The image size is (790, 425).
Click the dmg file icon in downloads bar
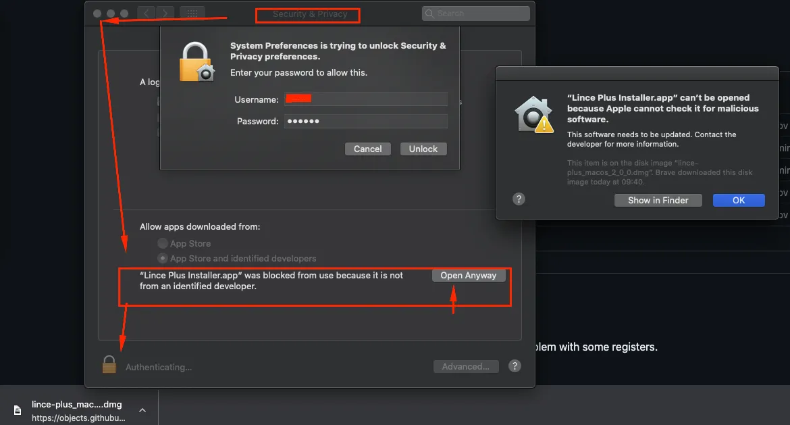tap(18, 410)
